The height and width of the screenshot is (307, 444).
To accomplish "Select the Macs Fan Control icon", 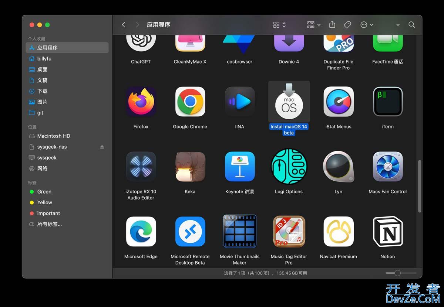I will coord(388,167).
